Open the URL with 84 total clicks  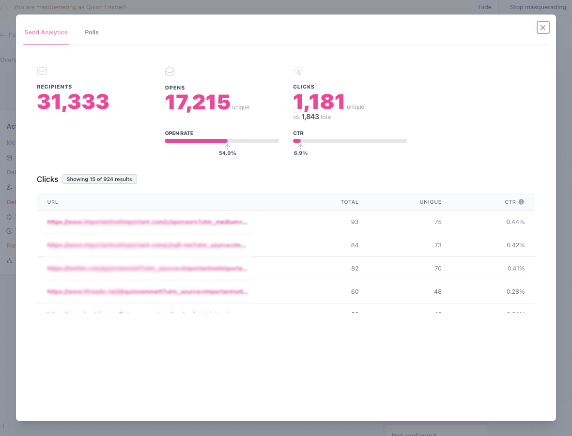click(x=147, y=245)
